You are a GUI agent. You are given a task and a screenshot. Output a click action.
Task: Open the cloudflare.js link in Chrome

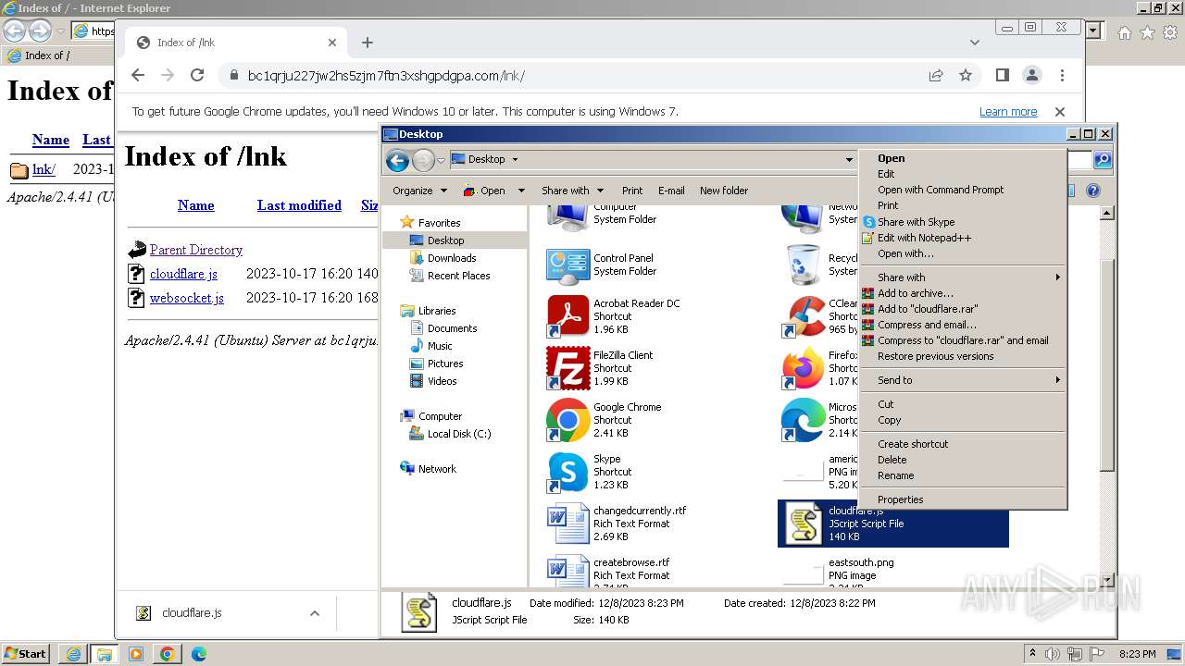pyautogui.click(x=183, y=274)
